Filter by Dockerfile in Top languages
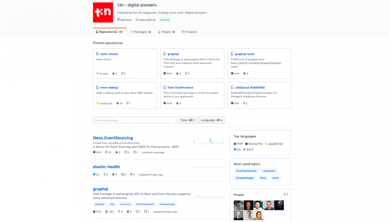 coord(254,144)
